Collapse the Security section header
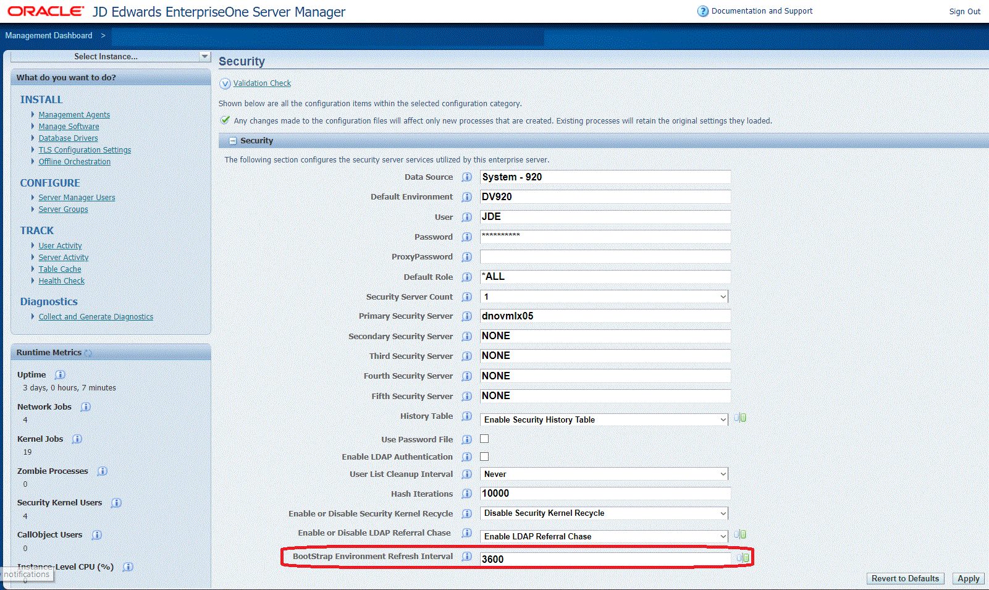Image resolution: width=989 pixels, height=590 pixels. [x=233, y=141]
